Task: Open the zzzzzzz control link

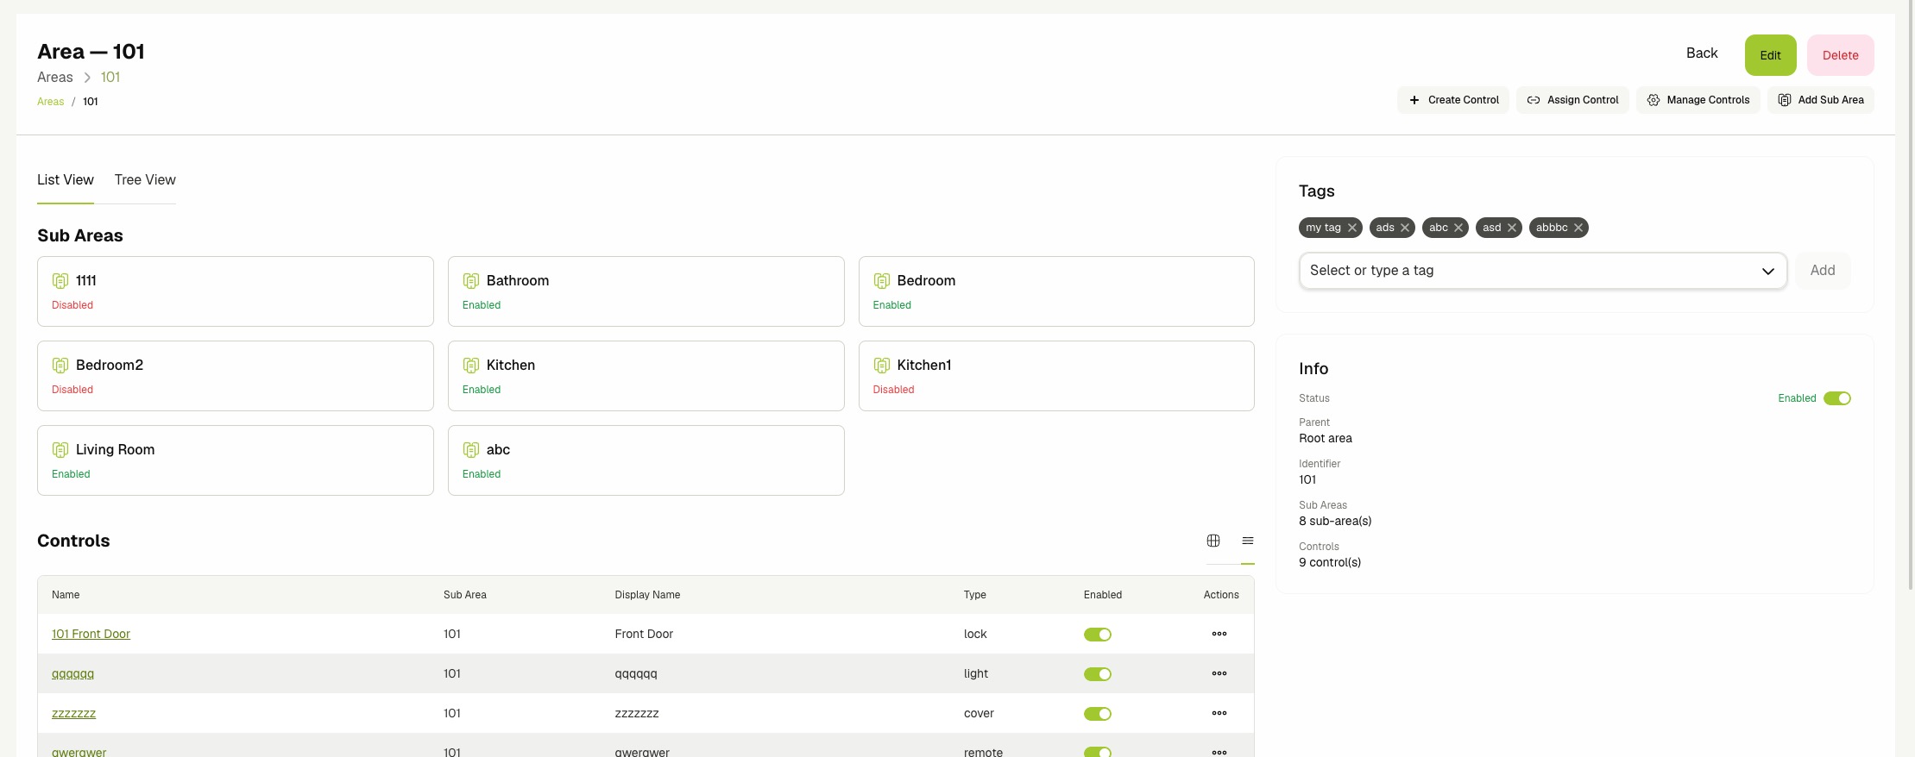Action: tap(73, 713)
